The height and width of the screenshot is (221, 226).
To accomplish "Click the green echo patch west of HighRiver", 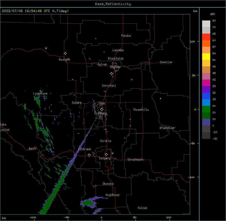I will 88,203.
